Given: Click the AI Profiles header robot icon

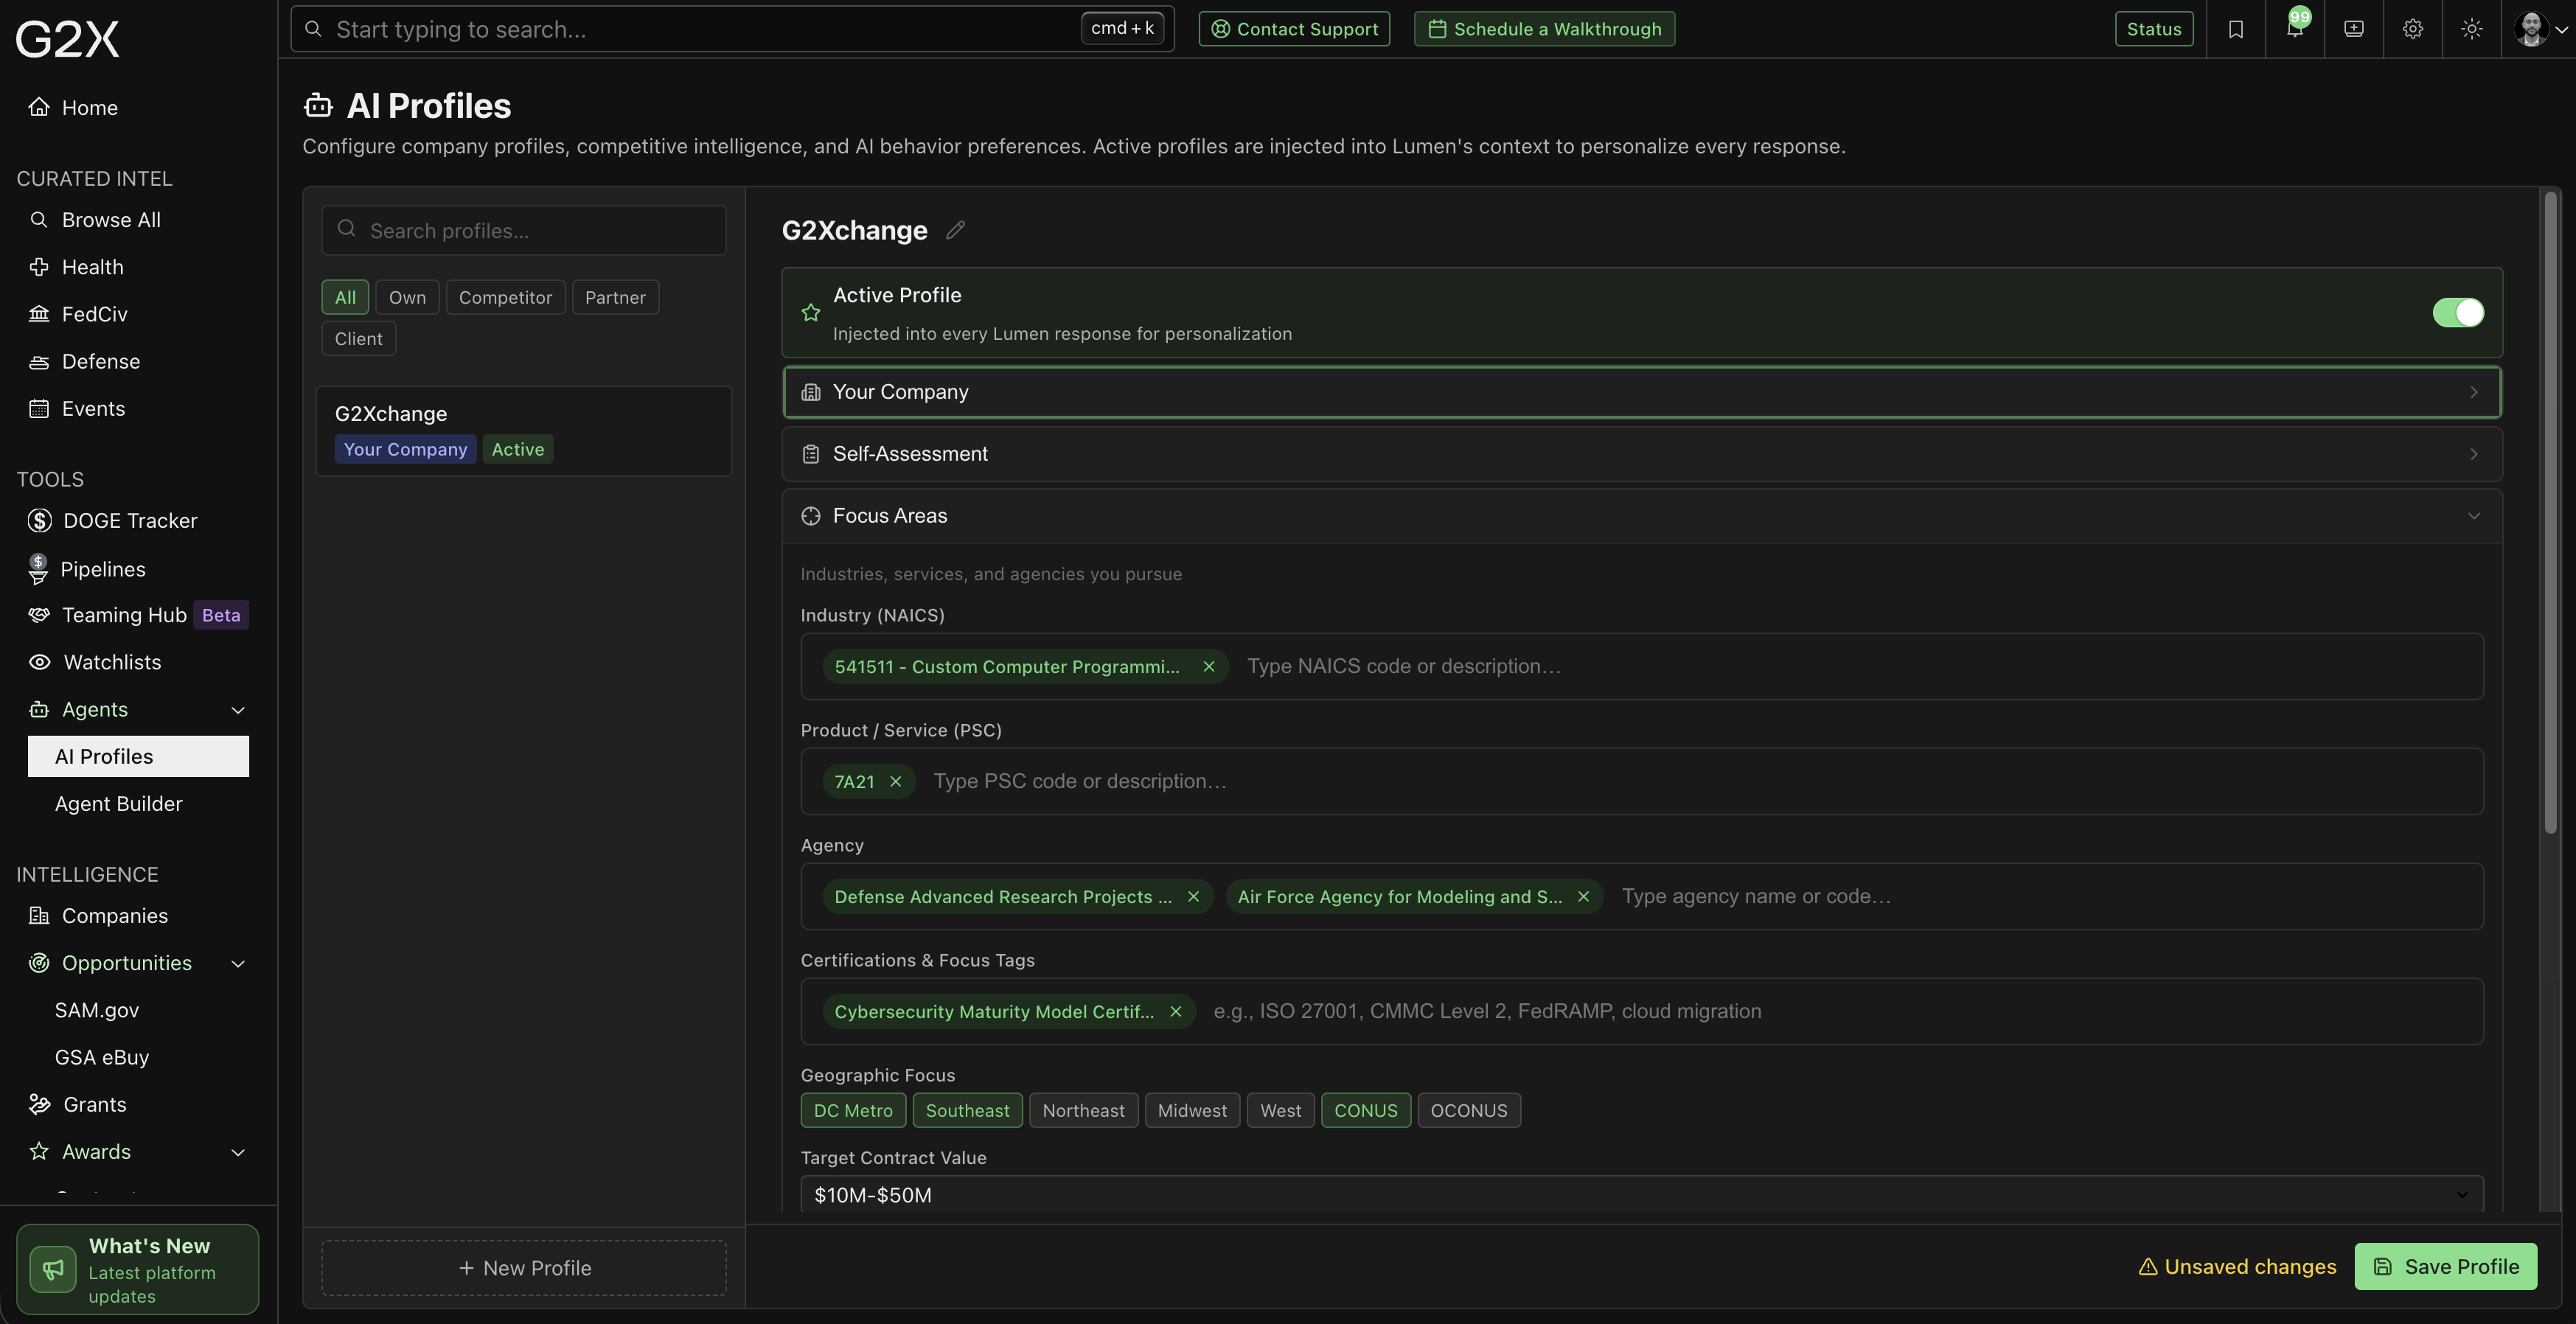Looking at the screenshot, I should click(318, 105).
